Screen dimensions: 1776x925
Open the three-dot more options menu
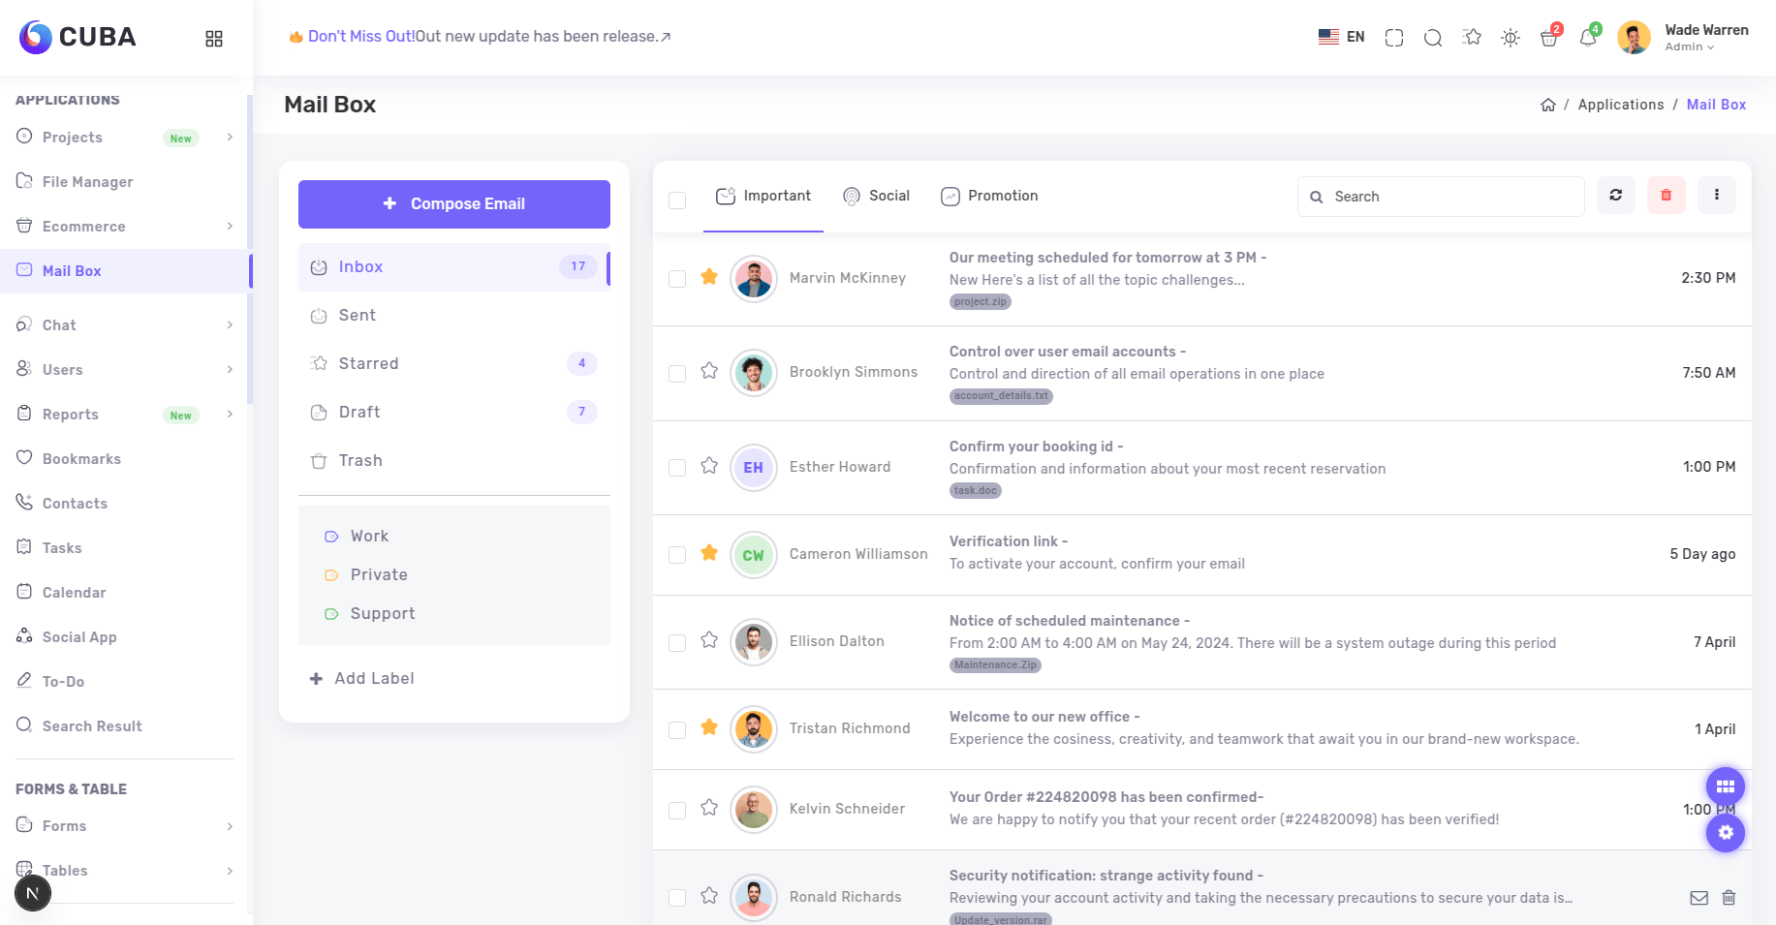(1716, 196)
